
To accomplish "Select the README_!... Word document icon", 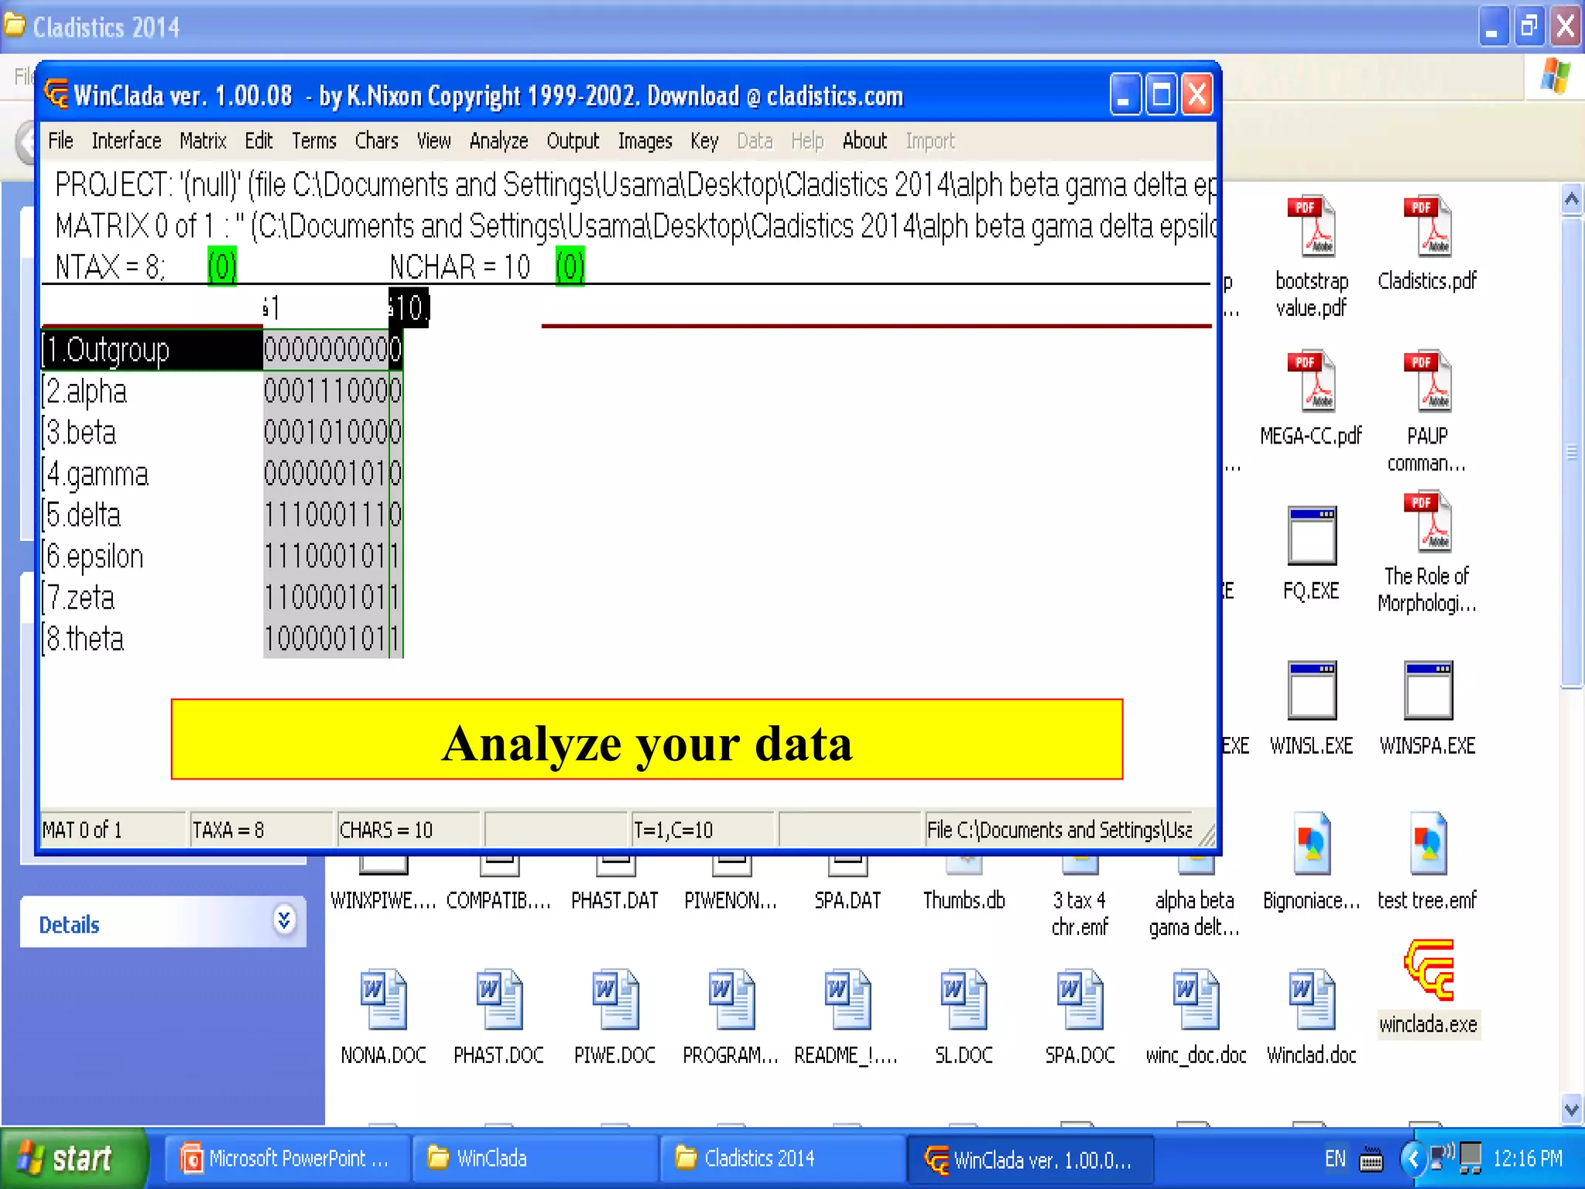I will (x=847, y=999).
